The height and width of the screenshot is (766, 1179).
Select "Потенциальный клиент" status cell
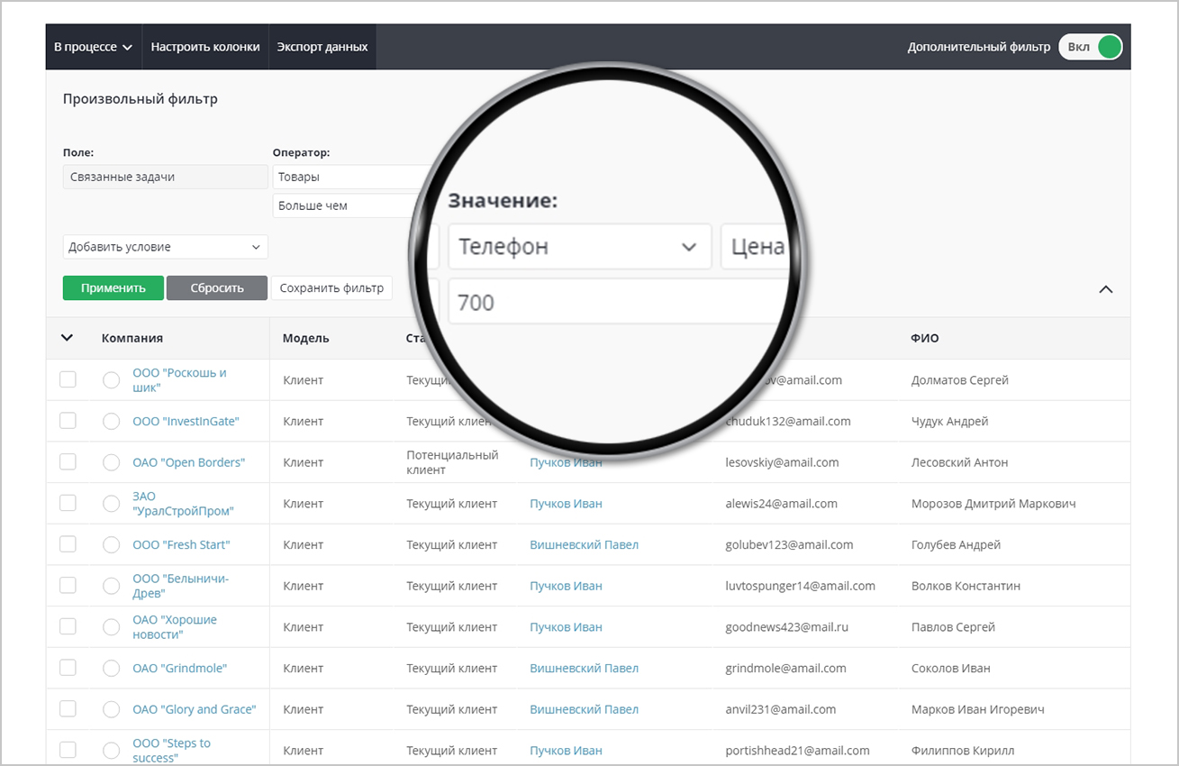[x=452, y=462]
